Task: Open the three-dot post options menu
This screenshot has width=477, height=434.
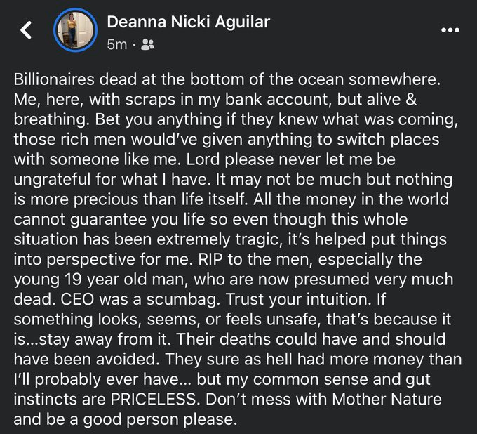Action: click(x=450, y=30)
